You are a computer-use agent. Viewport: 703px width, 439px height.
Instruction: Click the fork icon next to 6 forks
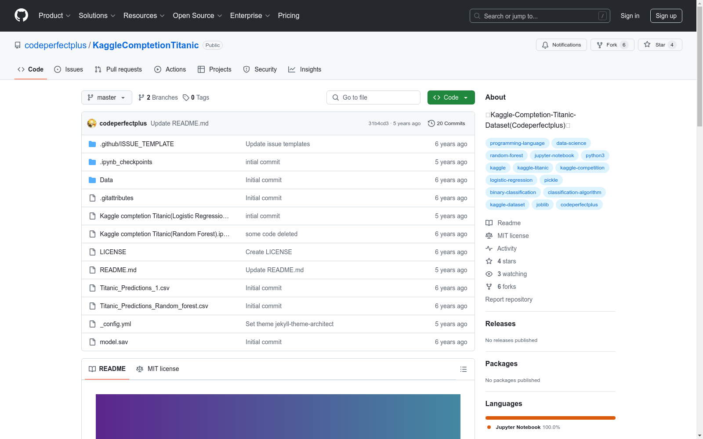(489, 287)
